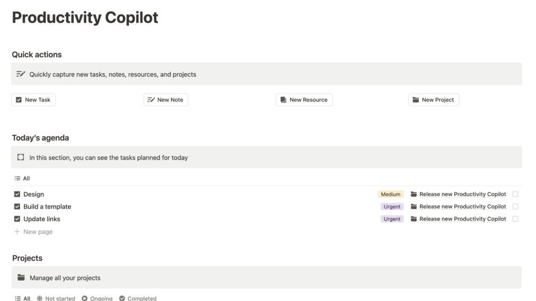Open the Urgent priority tag on Update links

coord(392,219)
